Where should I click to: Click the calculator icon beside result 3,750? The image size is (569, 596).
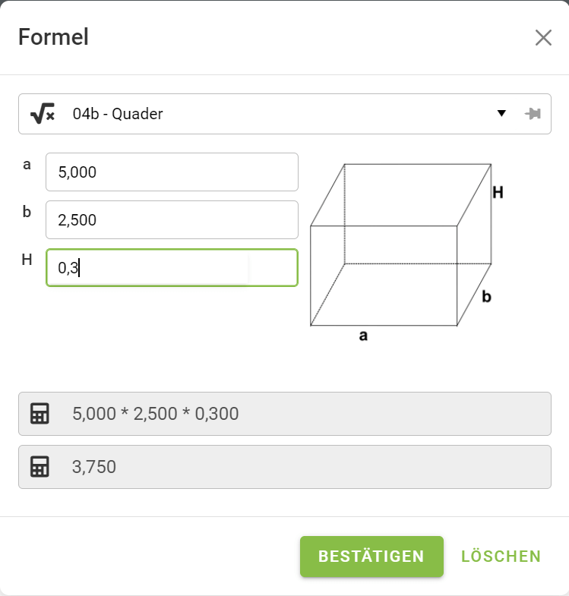[x=40, y=466]
